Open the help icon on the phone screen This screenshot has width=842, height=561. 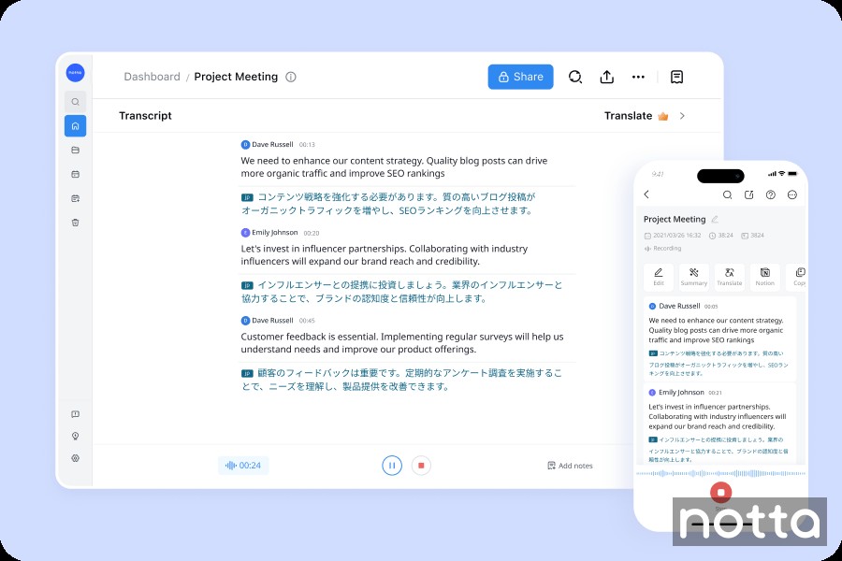pyautogui.click(x=769, y=194)
